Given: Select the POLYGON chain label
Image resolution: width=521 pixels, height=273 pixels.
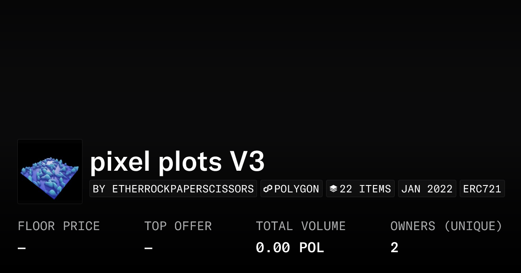Looking at the screenshot, I should pos(297,189).
